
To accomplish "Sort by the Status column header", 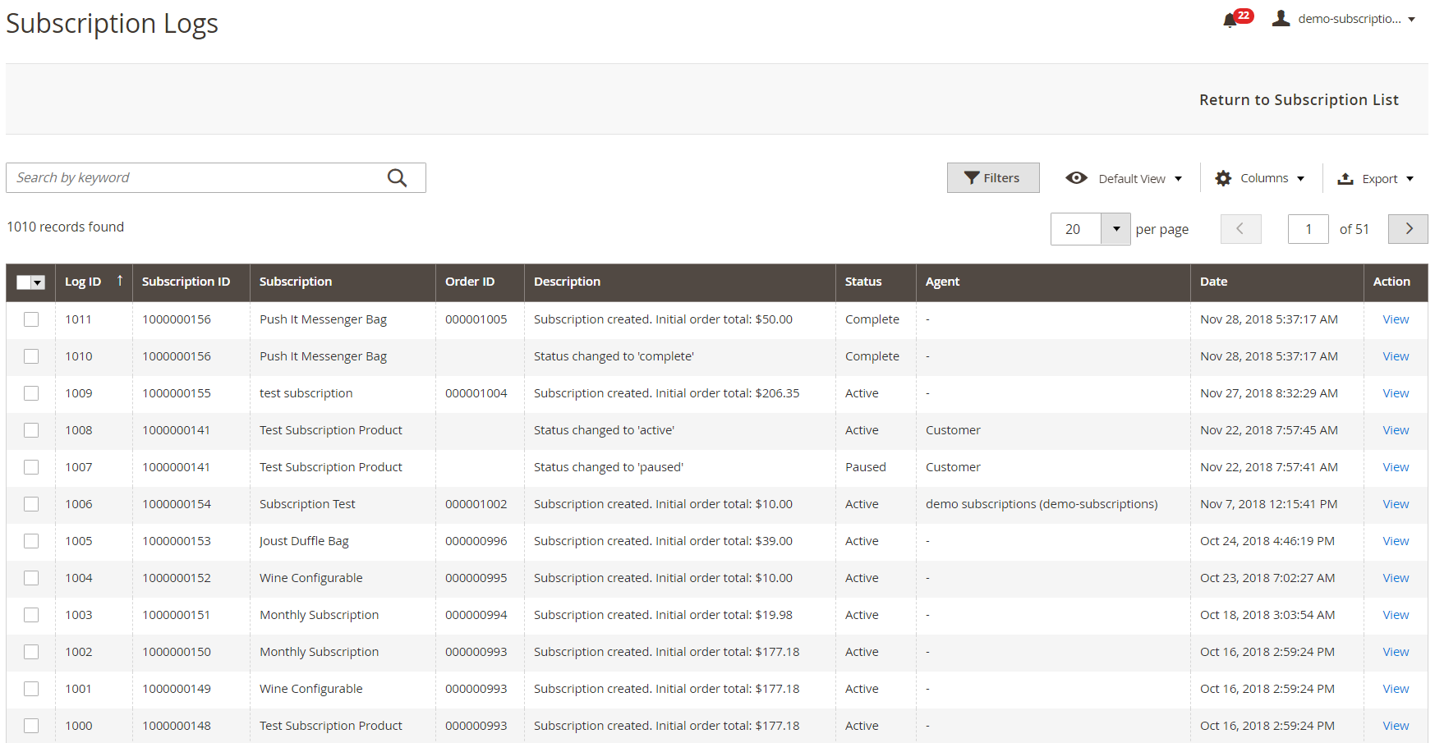I will pos(862,282).
